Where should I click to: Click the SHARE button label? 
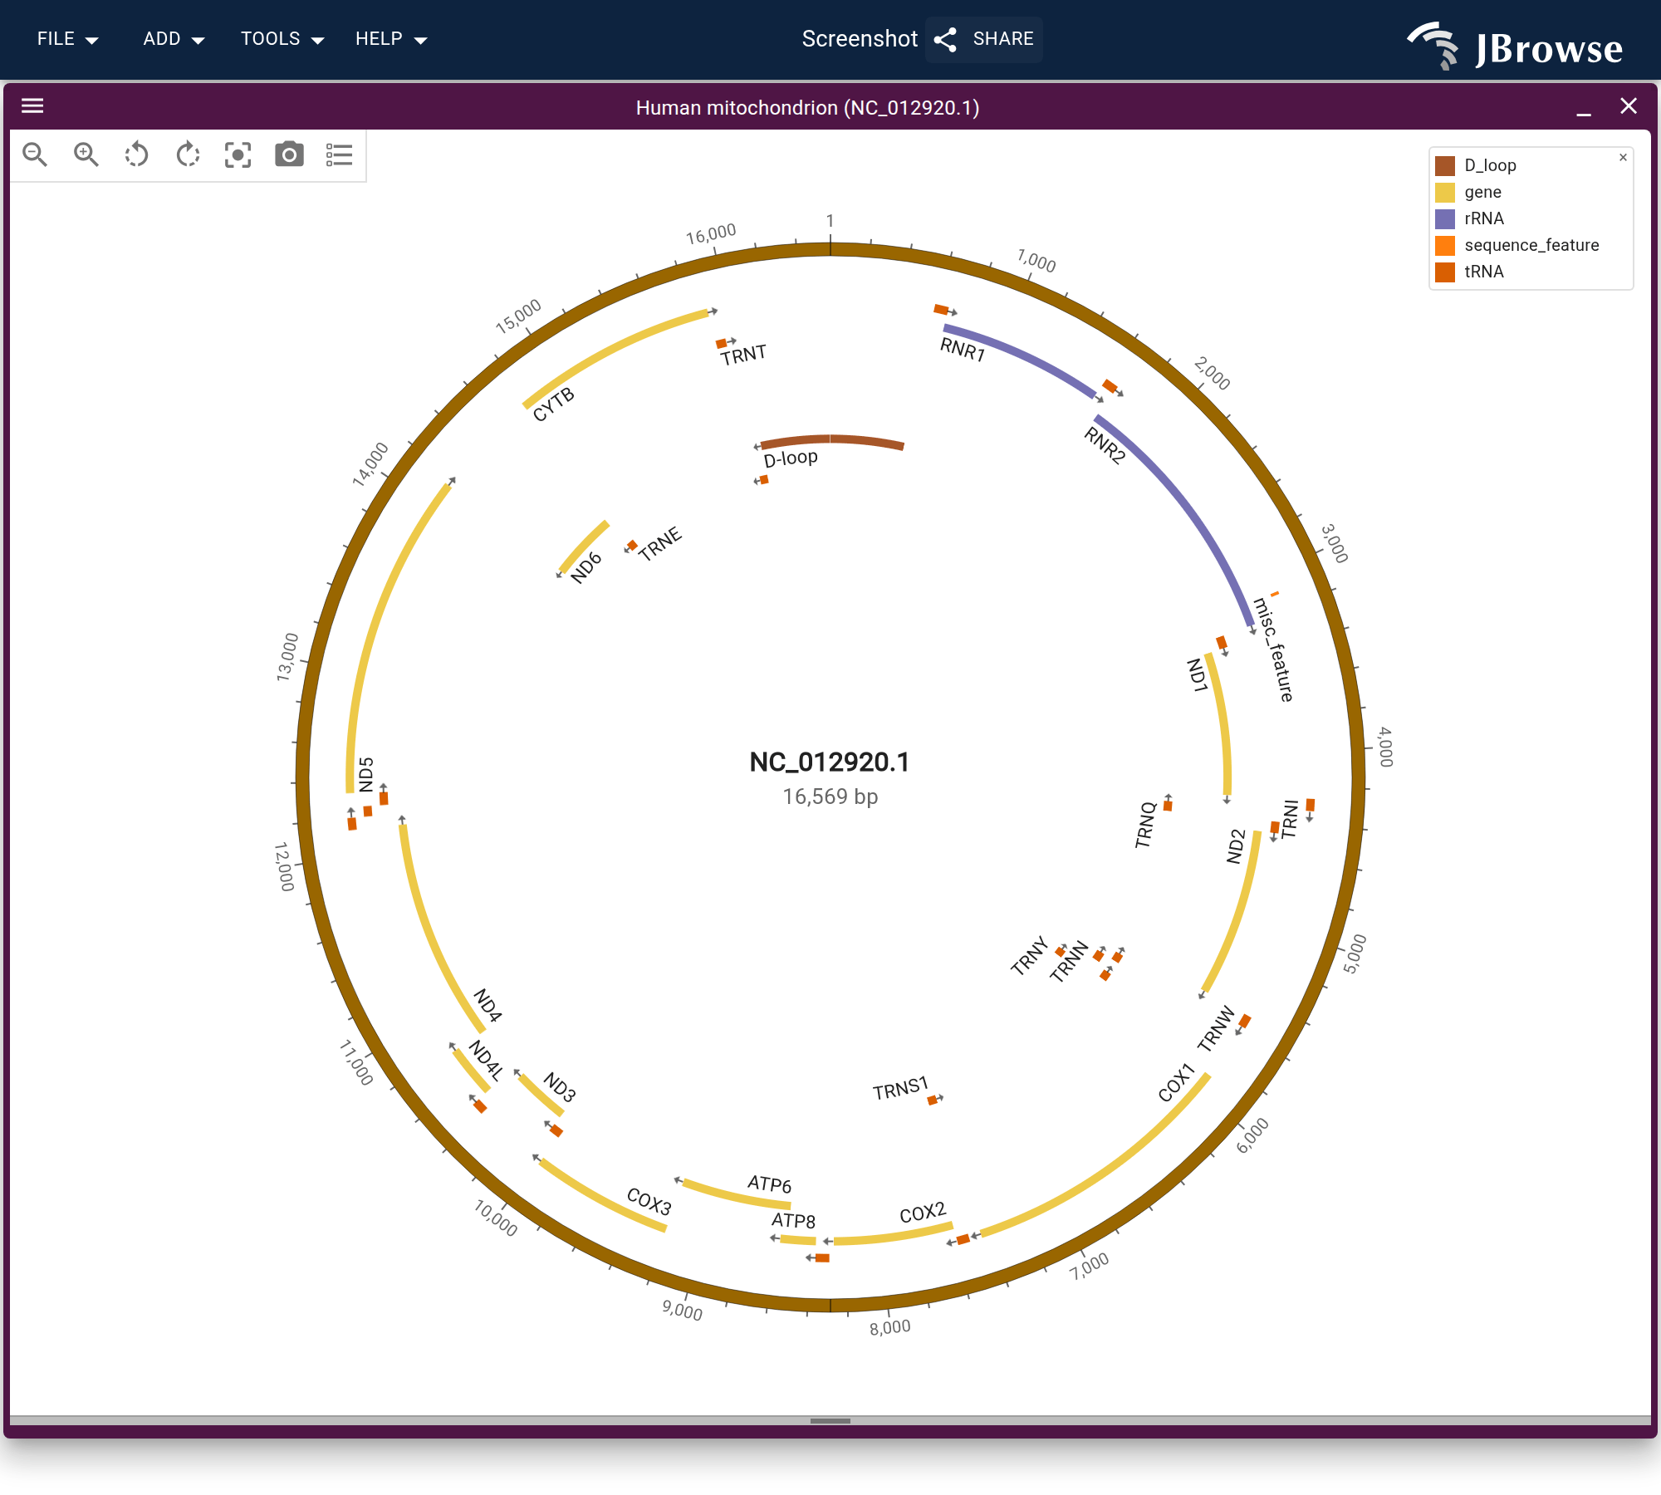pos(1003,39)
